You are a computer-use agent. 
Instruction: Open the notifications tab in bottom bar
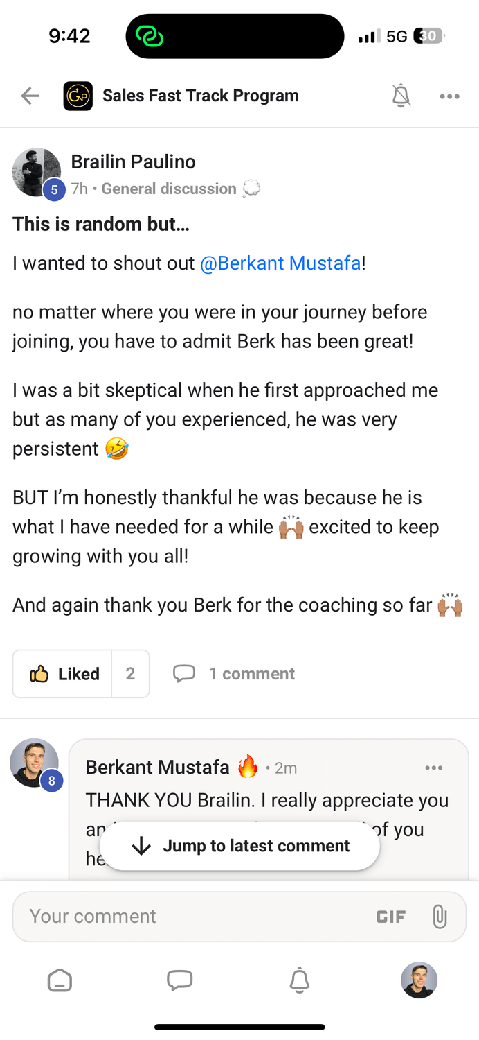click(299, 980)
